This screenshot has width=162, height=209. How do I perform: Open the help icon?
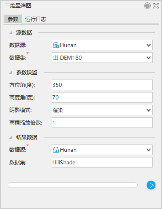click(x=147, y=6)
